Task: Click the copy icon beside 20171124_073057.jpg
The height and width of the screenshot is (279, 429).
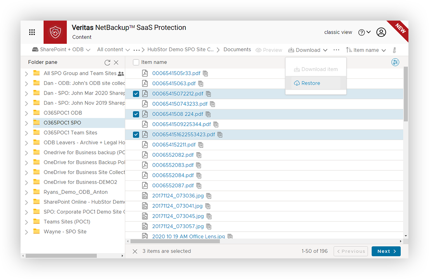Action: (209, 227)
